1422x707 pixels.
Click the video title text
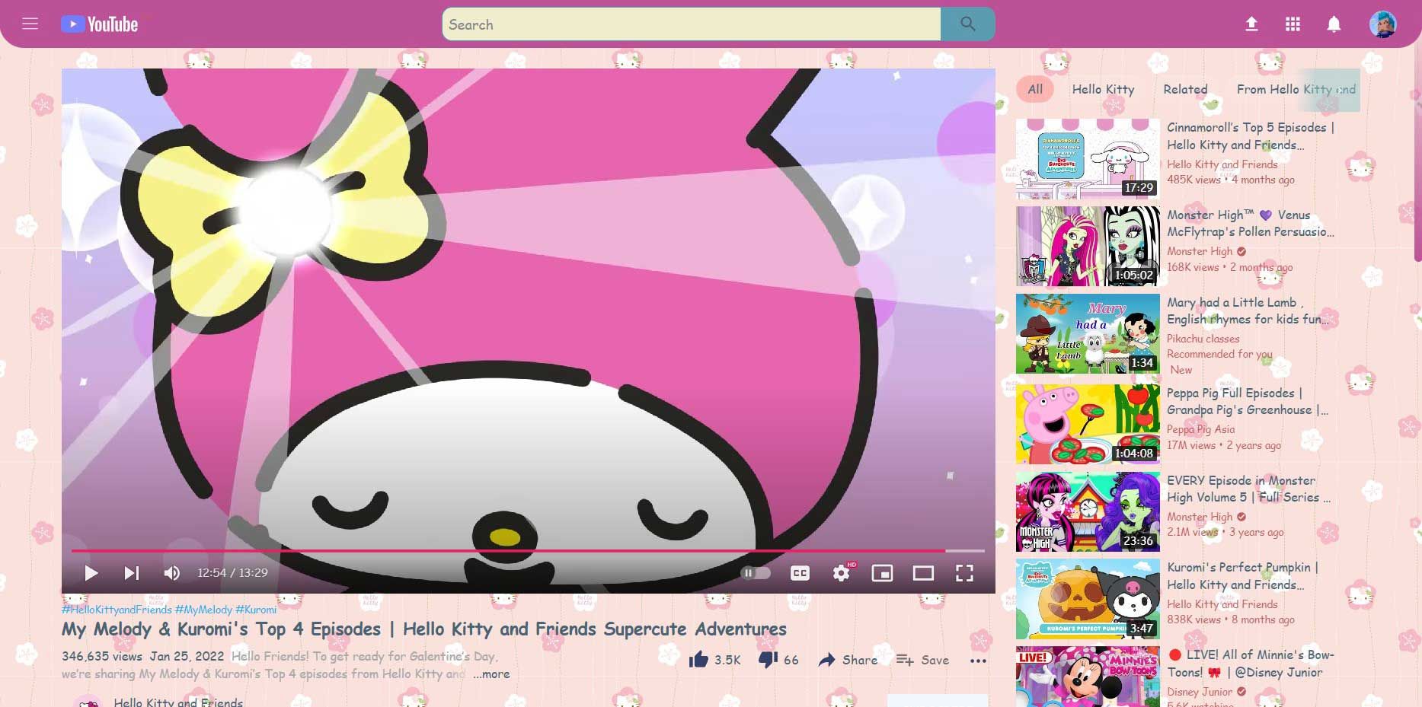pos(424,629)
